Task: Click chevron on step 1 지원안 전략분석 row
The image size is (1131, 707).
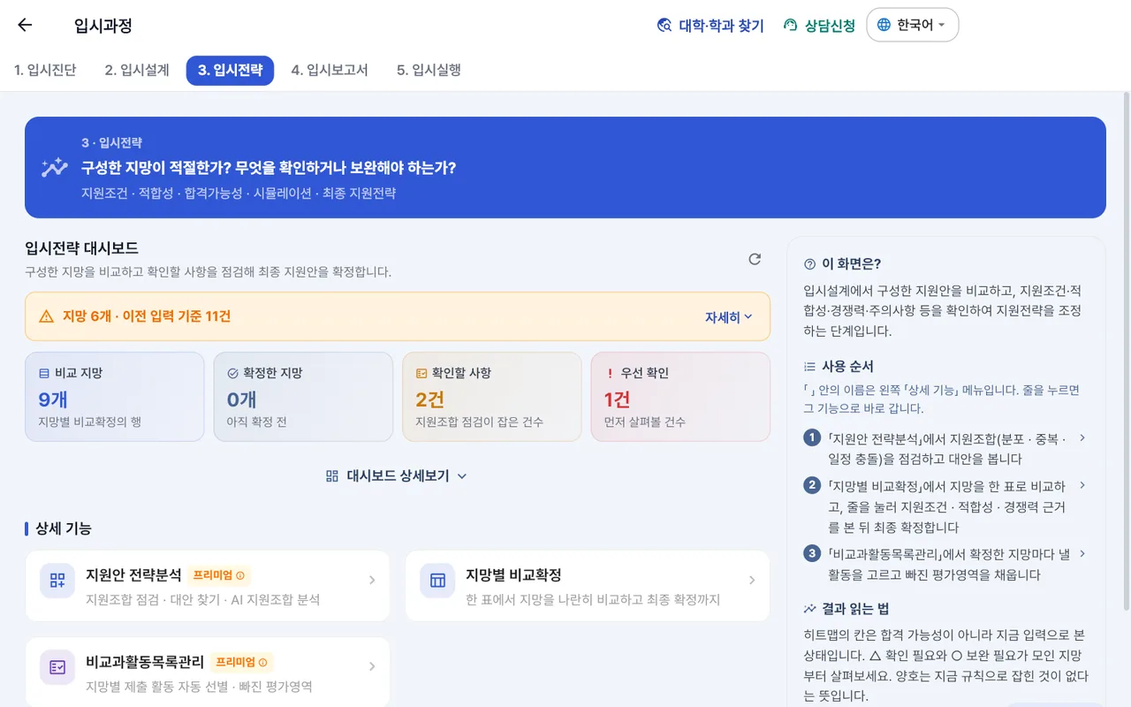Action: 1082,438
